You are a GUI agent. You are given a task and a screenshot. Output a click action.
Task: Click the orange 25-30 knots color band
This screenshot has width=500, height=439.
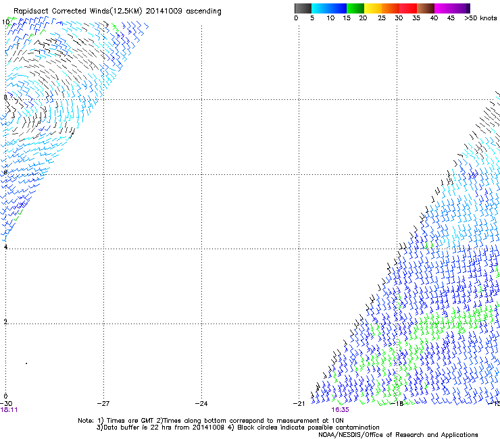[x=391, y=8]
